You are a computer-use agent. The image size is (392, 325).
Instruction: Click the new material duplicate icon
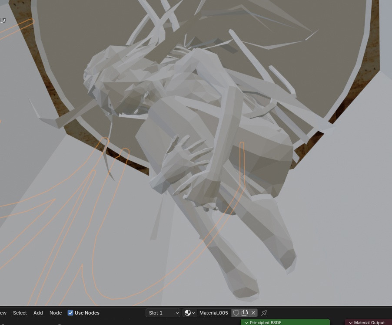click(245, 313)
